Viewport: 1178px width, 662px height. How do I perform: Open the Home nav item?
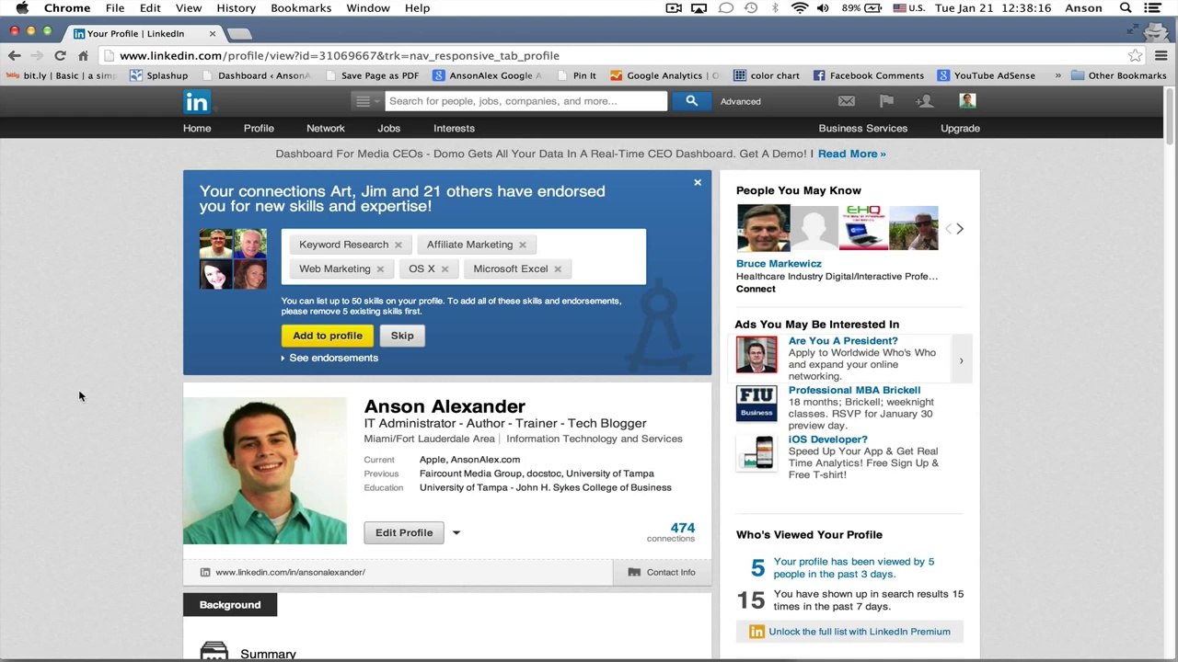[x=197, y=128]
